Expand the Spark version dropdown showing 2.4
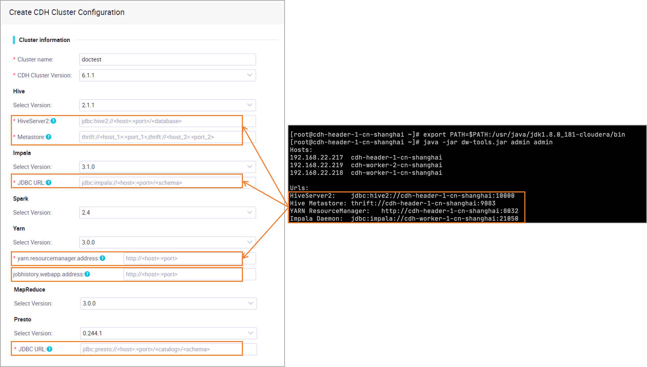 (x=168, y=212)
